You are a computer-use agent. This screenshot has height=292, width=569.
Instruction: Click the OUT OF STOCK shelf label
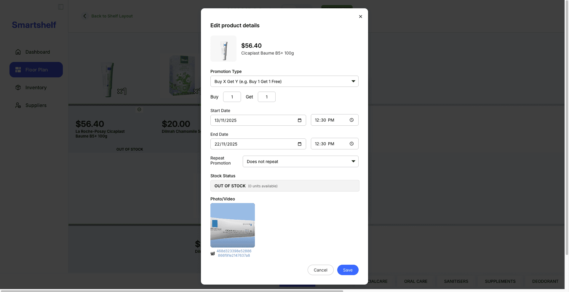[130, 149]
